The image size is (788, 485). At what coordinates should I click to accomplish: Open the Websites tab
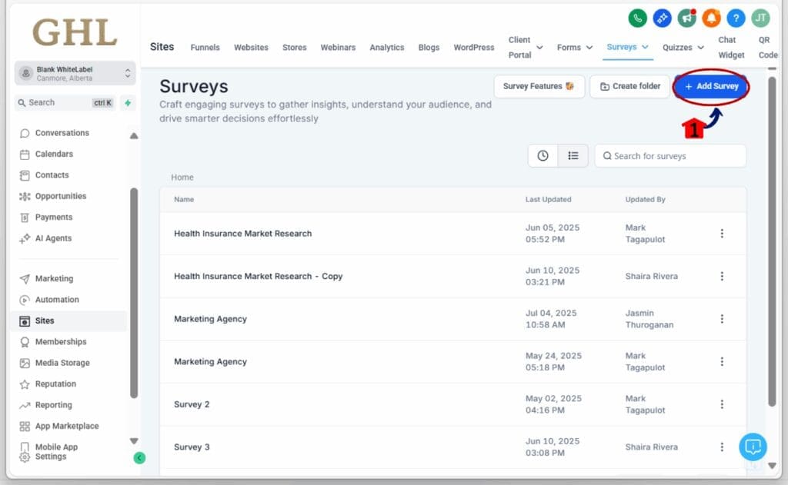251,47
